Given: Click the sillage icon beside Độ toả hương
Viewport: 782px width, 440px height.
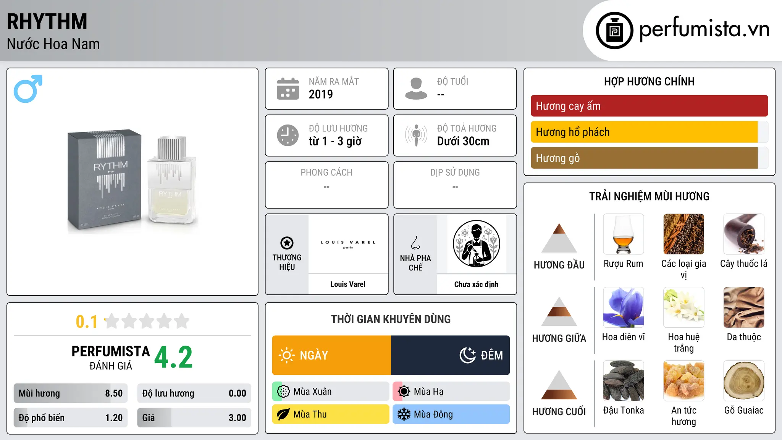Looking at the screenshot, I should tap(416, 135).
